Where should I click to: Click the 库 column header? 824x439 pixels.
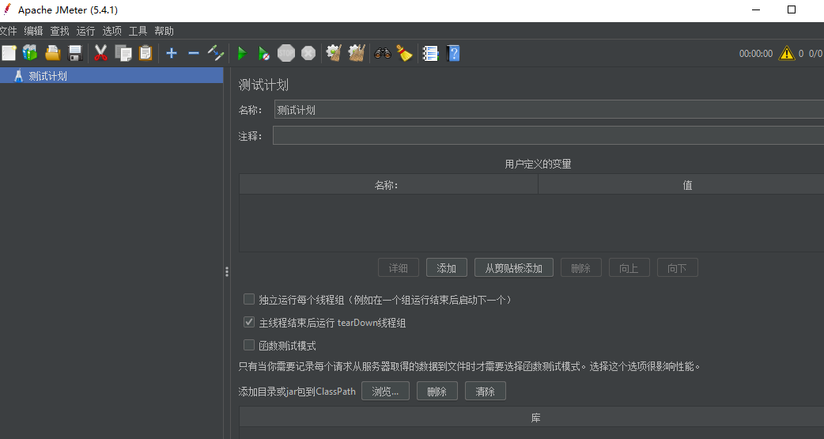click(531, 418)
